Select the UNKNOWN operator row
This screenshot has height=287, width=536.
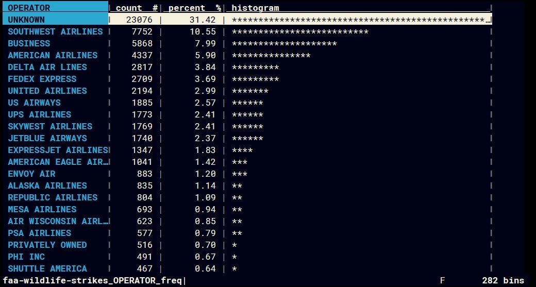pyautogui.click(x=247, y=20)
